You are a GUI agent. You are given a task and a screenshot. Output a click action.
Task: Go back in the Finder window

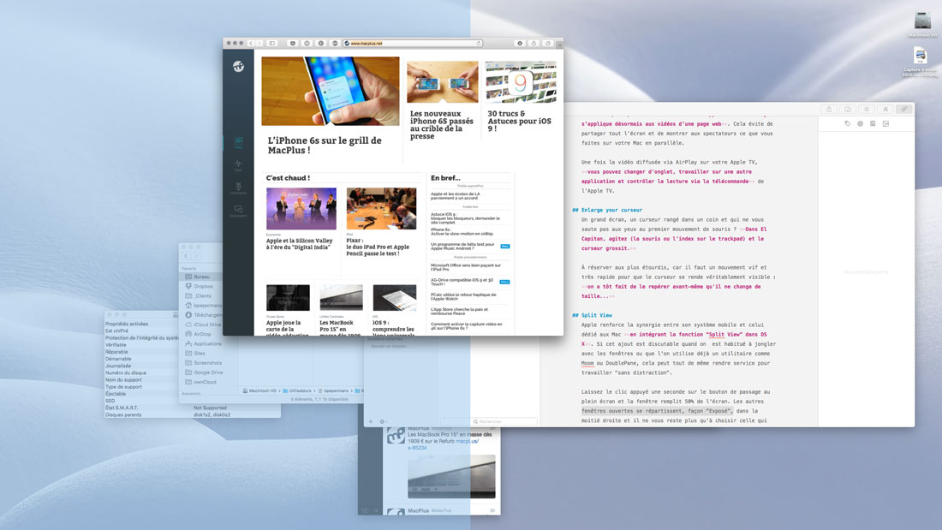pyautogui.click(x=186, y=256)
